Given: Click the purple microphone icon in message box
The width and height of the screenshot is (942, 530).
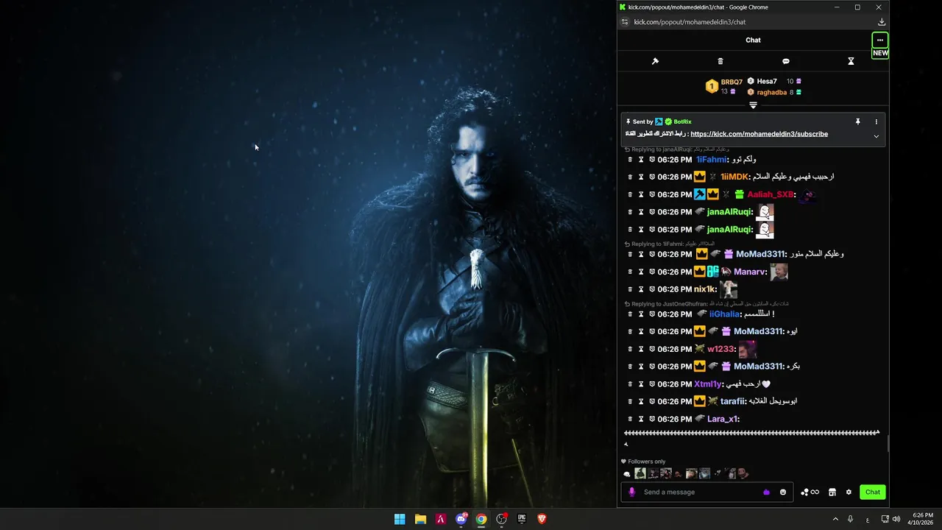Looking at the screenshot, I should 631,492.
